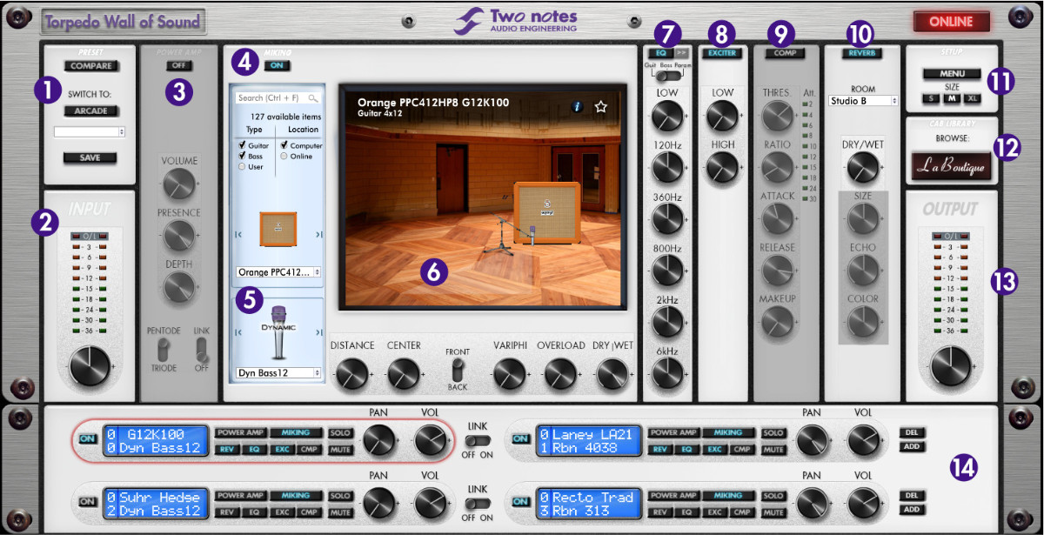1044x535 pixels.
Task: Click the 800Hz EQ knob
Action: pyautogui.click(x=667, y=271)
